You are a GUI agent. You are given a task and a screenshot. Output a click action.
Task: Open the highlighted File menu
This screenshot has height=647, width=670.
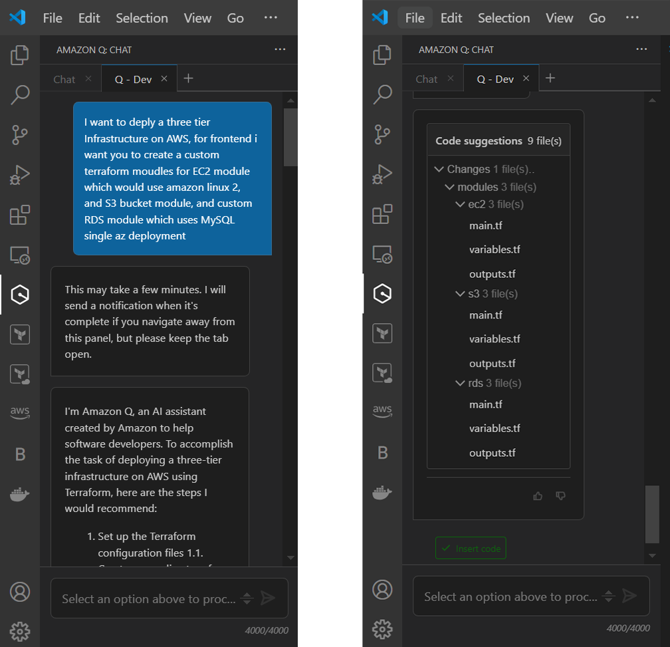pyautogui.click(x=415, y=18)
